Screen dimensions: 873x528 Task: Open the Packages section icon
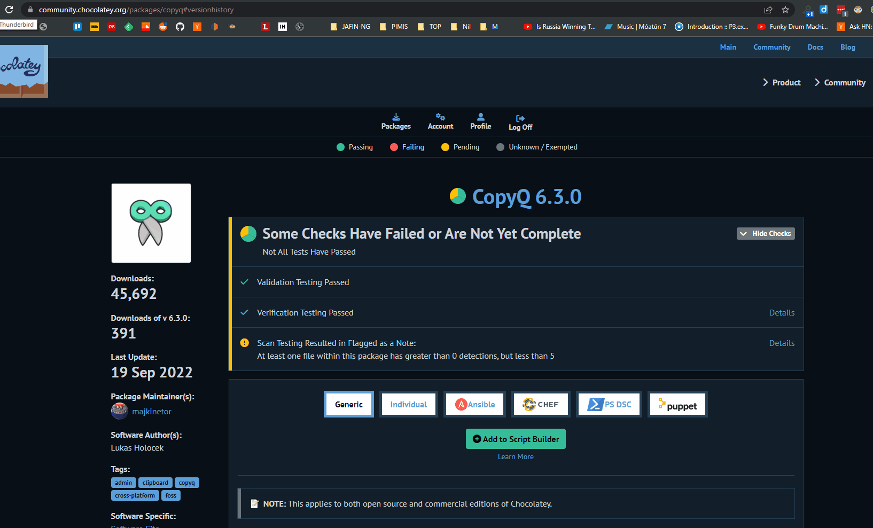coord(396,118)
